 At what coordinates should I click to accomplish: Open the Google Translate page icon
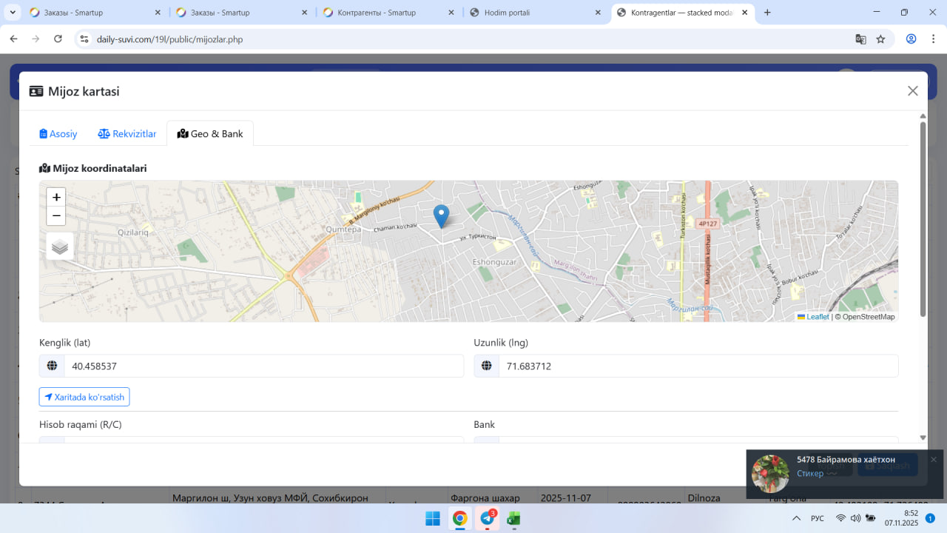click(860, 39)
